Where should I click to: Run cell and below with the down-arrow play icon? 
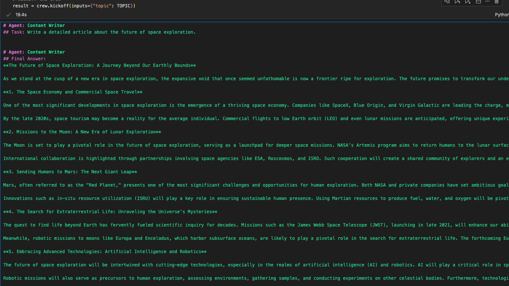point(468,2)
